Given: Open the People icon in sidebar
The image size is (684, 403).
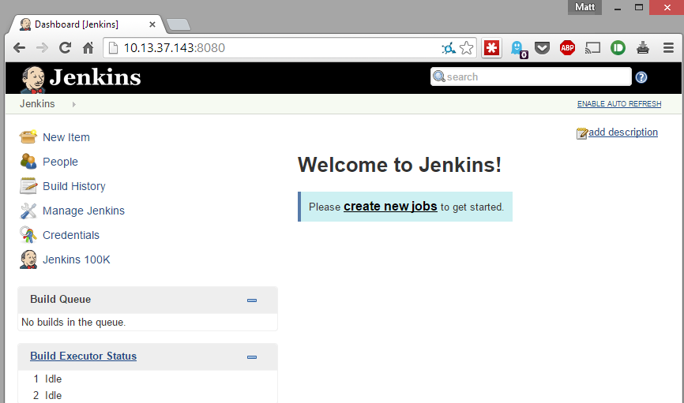Looking at the screenshot, I should click(28, 162).
